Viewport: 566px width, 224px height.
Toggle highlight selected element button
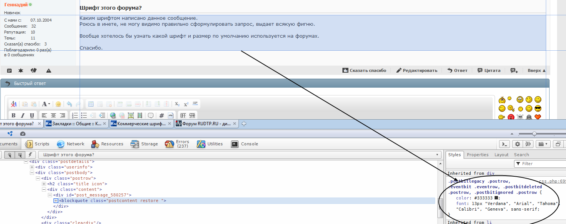tap(20, 155)
